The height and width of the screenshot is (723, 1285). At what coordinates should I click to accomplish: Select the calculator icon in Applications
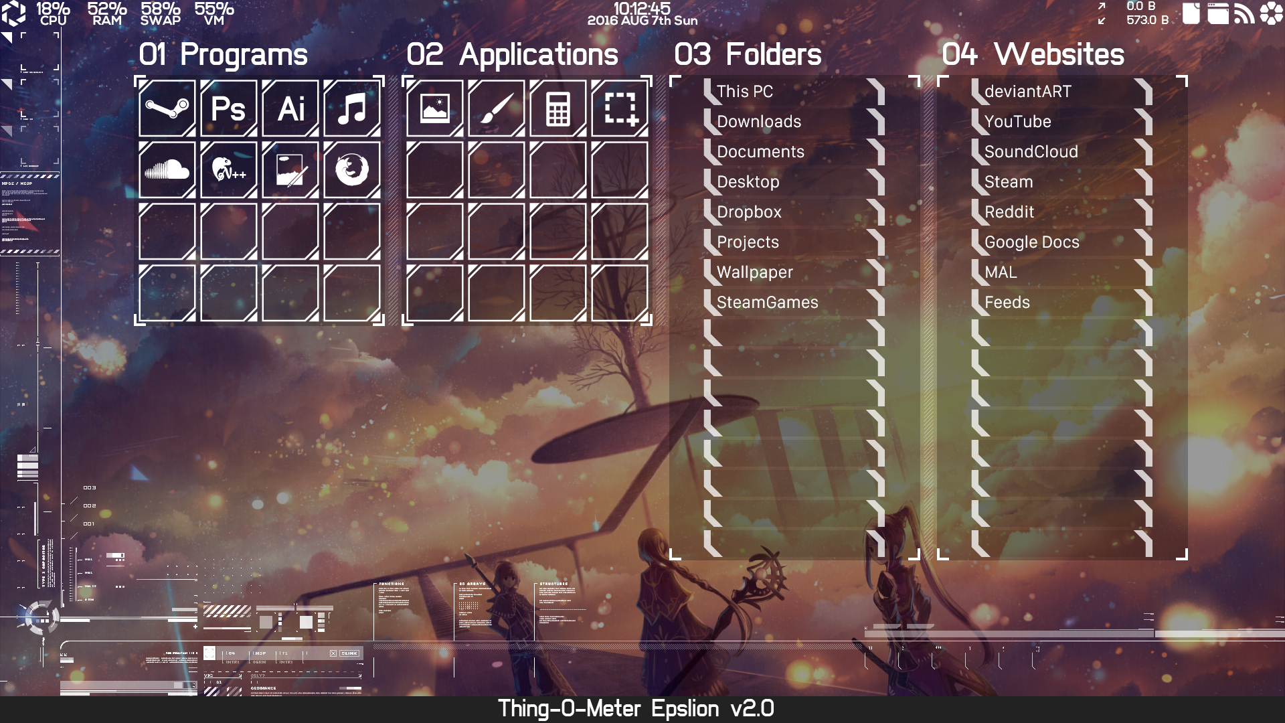[559, 108]
